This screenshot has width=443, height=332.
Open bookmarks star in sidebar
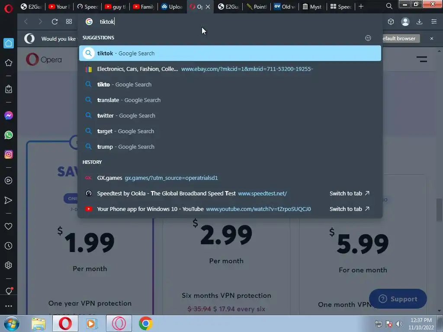[9, 63]
